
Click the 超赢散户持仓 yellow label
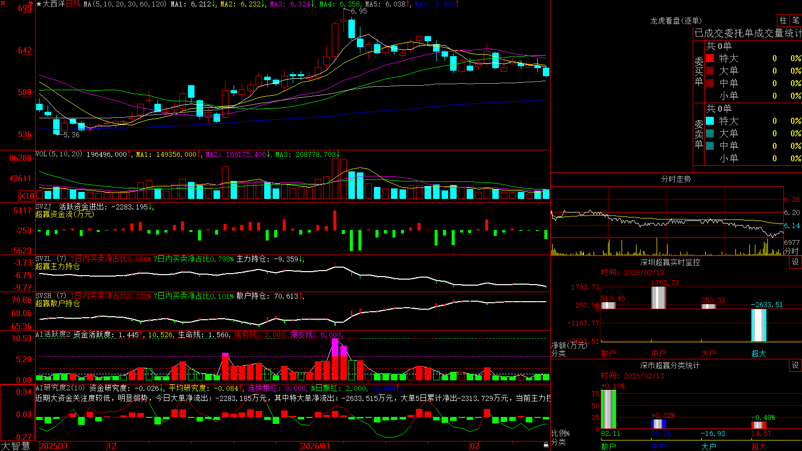tap(58, 303)
